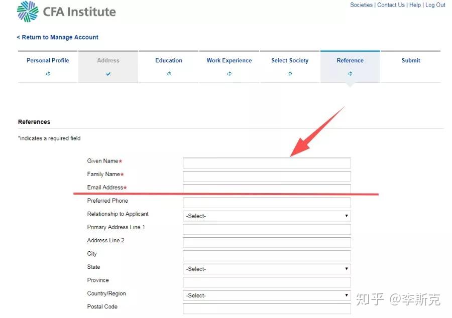This screenshot has width=452, height=318.
Task: Open the Help link
Action: pos(415,5)
